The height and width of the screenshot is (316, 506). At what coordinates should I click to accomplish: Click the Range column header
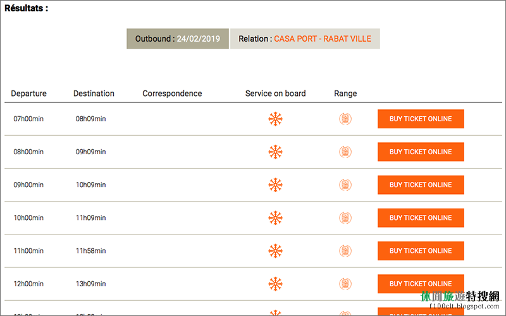[x=345, y=94]
